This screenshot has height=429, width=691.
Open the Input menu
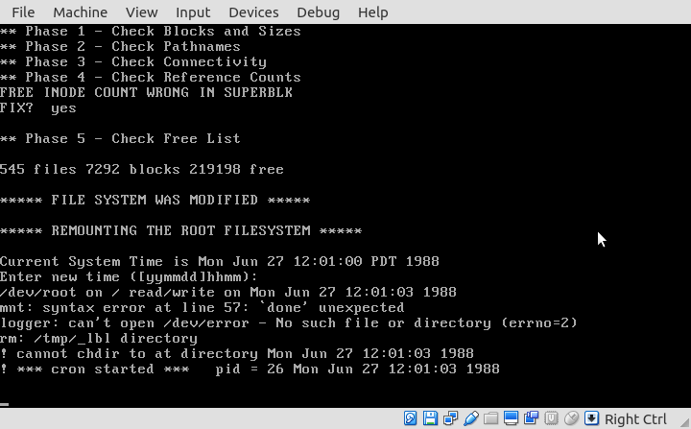193,12
